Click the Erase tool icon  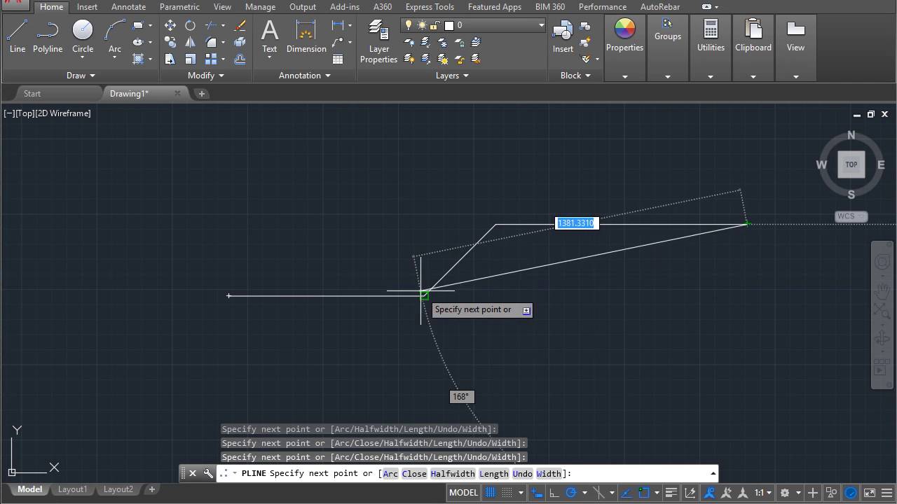coord(240,25)
